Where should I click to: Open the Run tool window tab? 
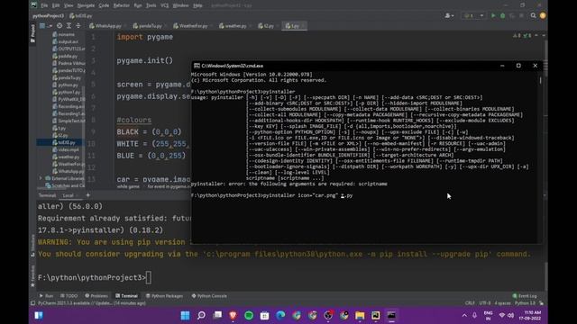pos(46,296)
